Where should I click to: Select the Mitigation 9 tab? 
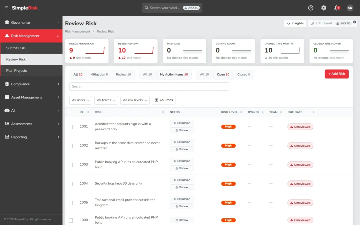99,74
